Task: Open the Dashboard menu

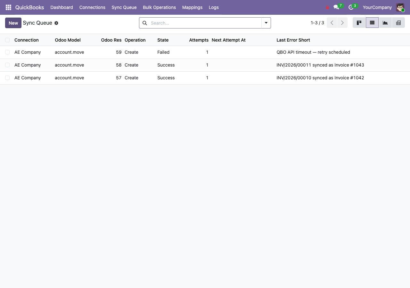Action: point(61,7)
